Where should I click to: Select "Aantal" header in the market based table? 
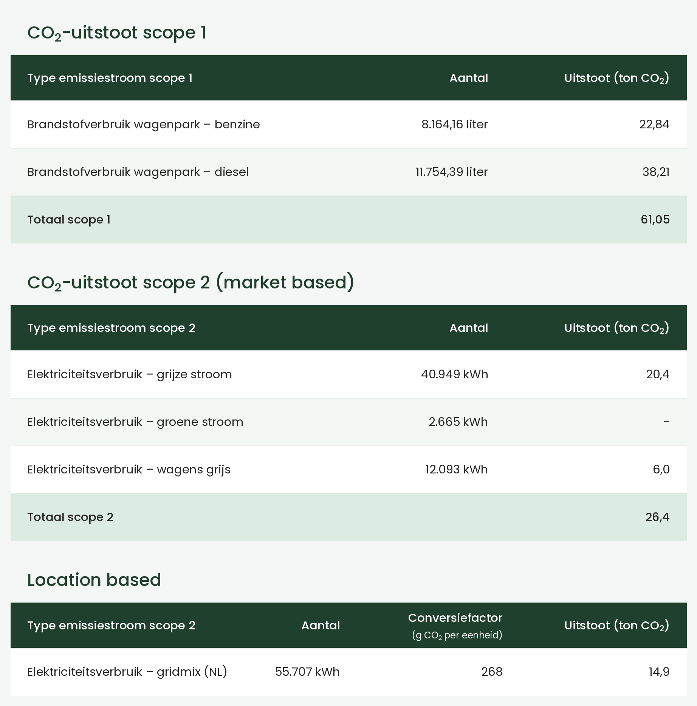pos(469,328)
